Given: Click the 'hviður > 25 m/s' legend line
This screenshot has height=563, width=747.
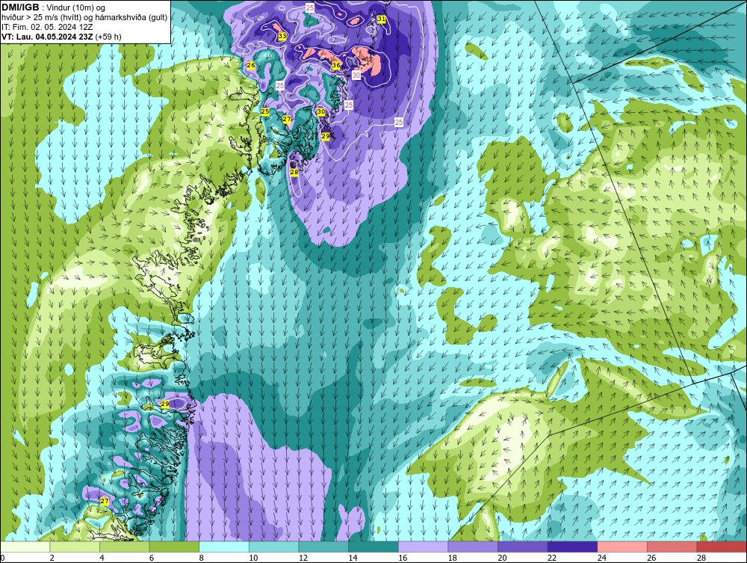Looking at the screenshot, I should [x=84, y=18].
